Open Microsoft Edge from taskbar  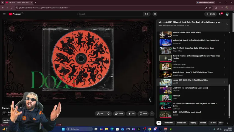pyautogui.click(x=112, y=129)
